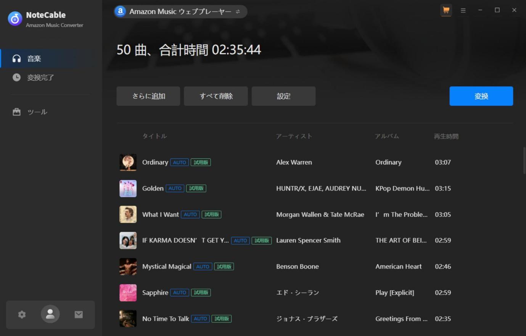This screenshot has height=336, width=526.
Task: Click the 試用版 badge on Ordinary row
Action: (x=201, y=162)
